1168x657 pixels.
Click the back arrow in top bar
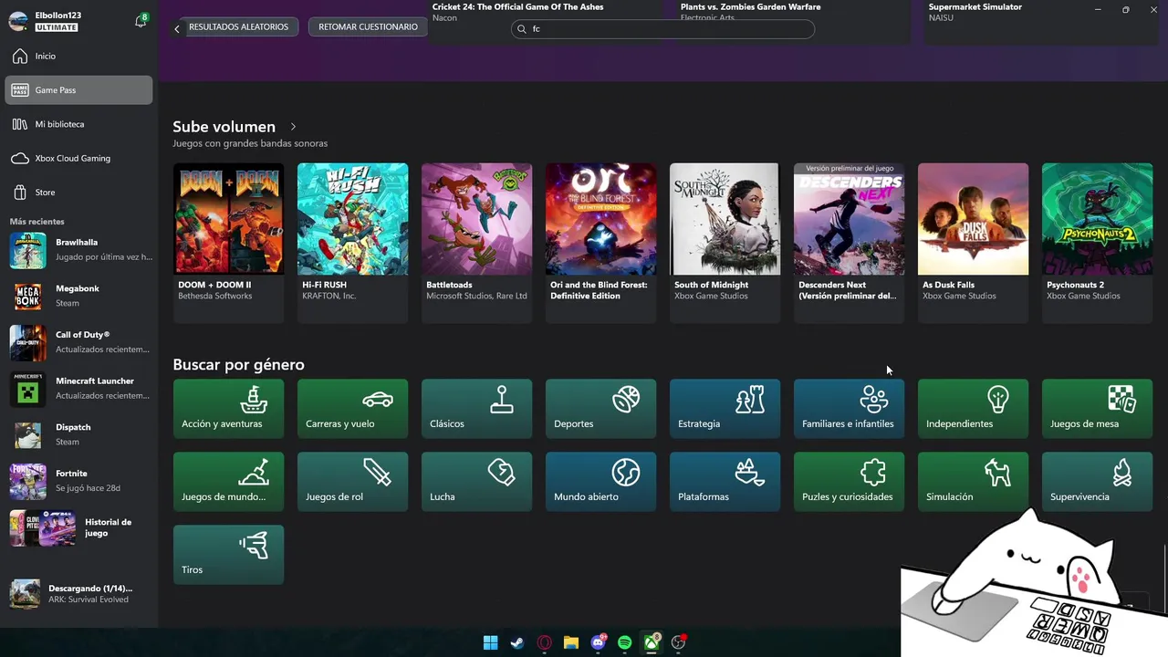(177, 28)
